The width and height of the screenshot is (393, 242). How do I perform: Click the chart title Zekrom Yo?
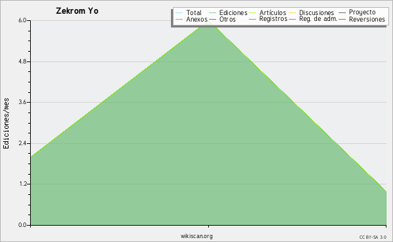coord(77,11)
